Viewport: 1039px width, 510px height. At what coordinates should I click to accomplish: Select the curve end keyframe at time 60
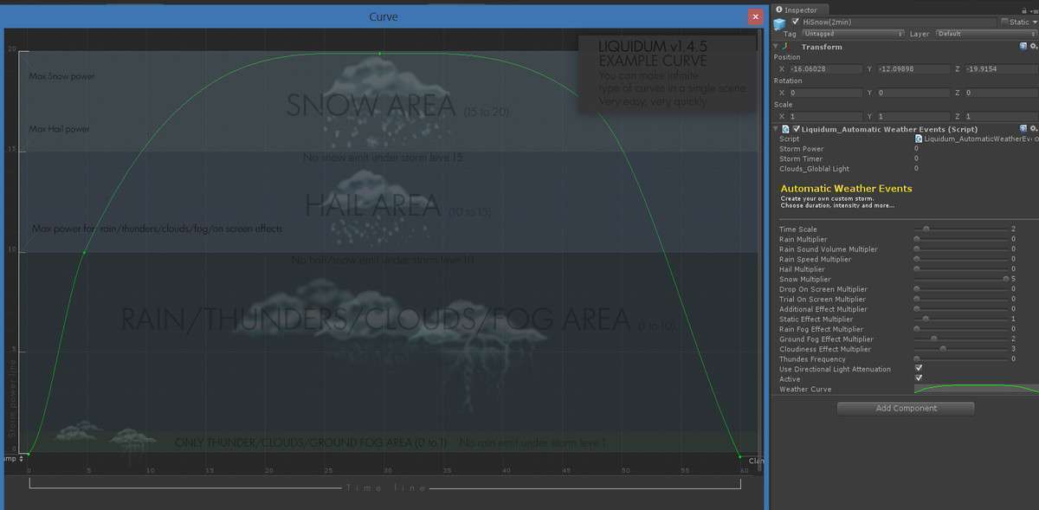pos(739,455)
